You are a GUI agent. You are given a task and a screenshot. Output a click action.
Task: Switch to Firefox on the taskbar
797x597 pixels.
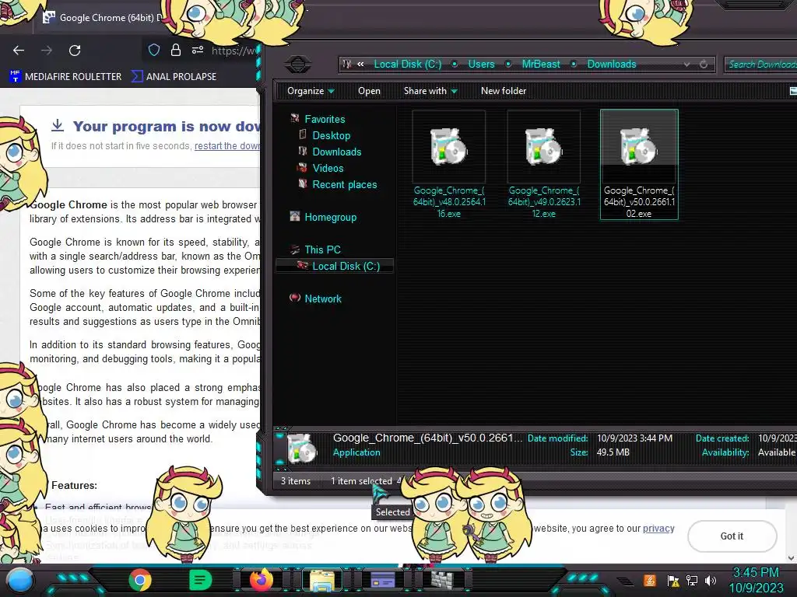(x=262, y=580)
